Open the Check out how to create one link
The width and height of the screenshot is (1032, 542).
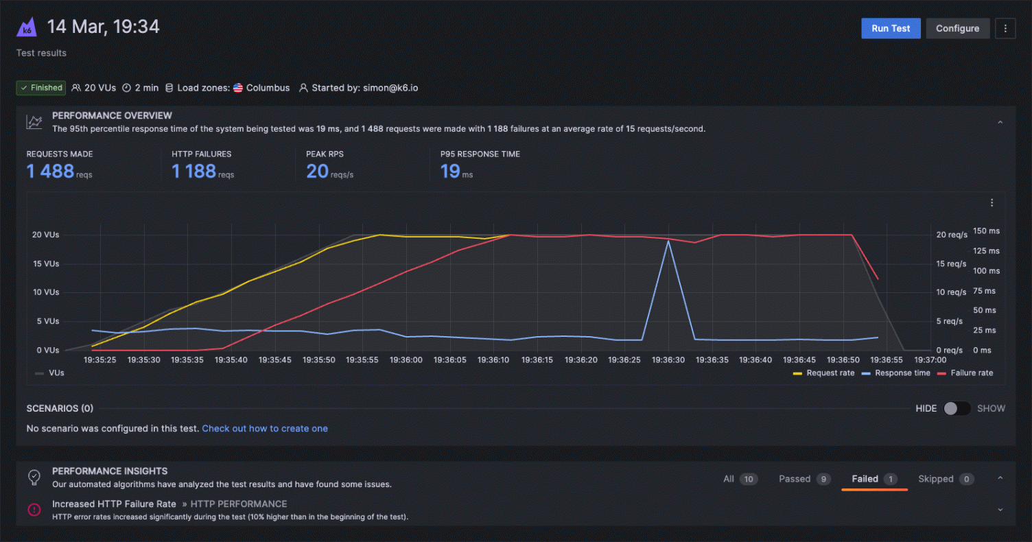(265, 428)
